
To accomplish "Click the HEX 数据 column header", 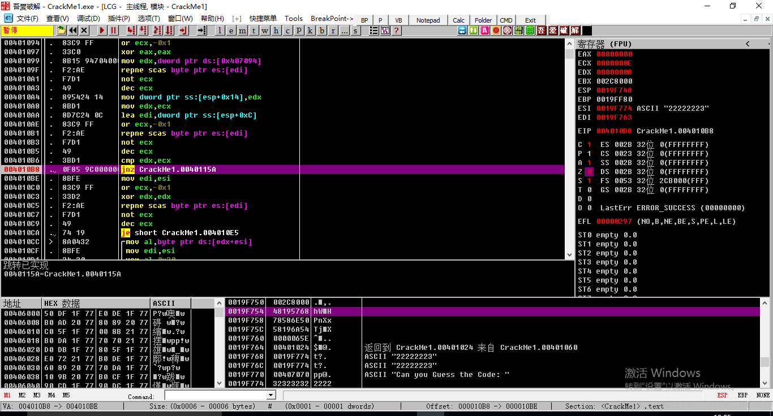I will (96, 303).
